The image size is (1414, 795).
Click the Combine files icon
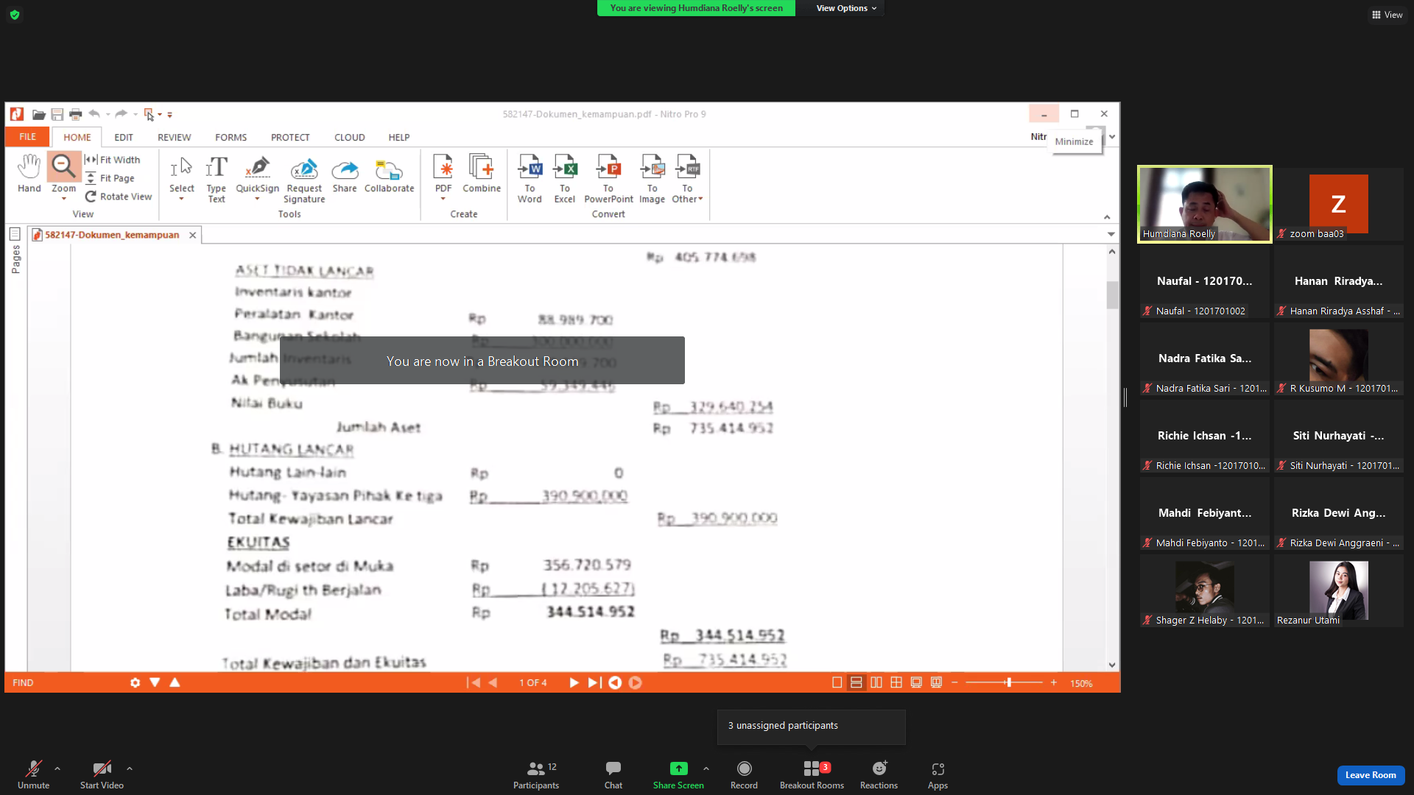[482, 174]
